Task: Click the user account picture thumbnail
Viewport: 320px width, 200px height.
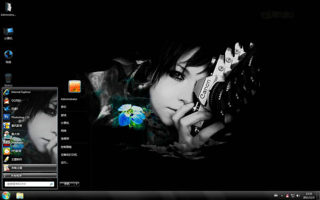Action: point(75,86)
